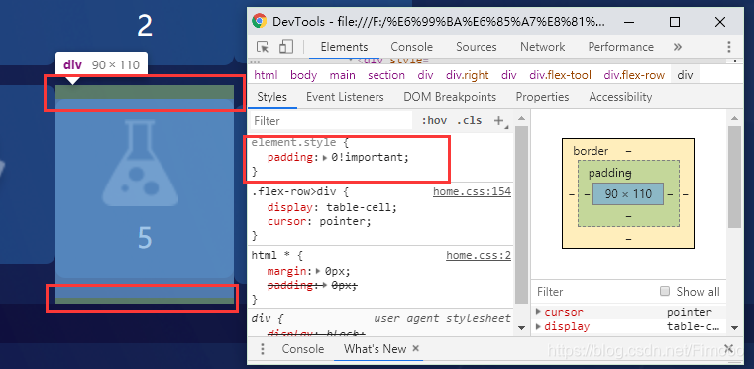Click the Styles pane Filter field
Screen dimensions: 754x369
pos(331,120)
